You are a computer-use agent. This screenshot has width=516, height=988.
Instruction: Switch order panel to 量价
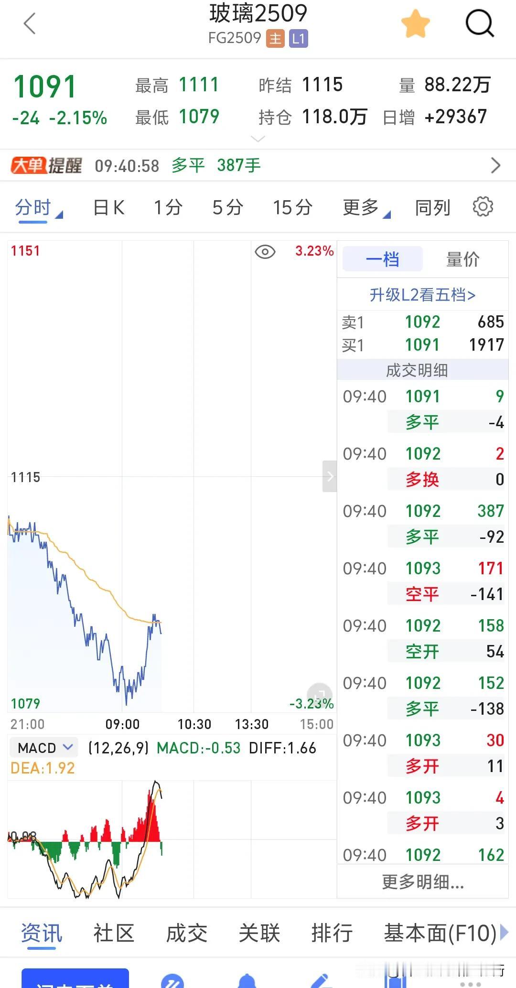462,259
